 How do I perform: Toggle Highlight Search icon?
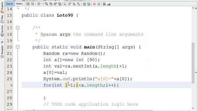pos(60,4)
